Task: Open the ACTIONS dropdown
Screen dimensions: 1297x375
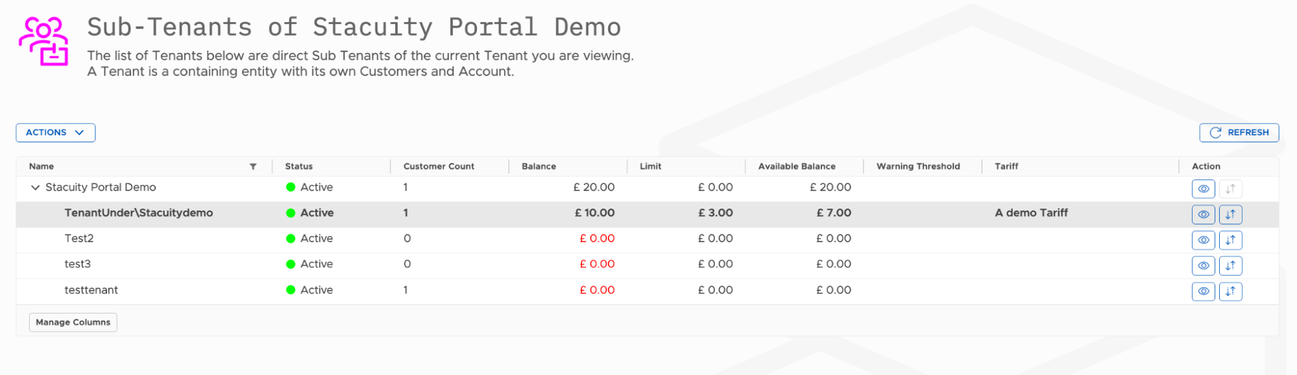Action: 56,132
